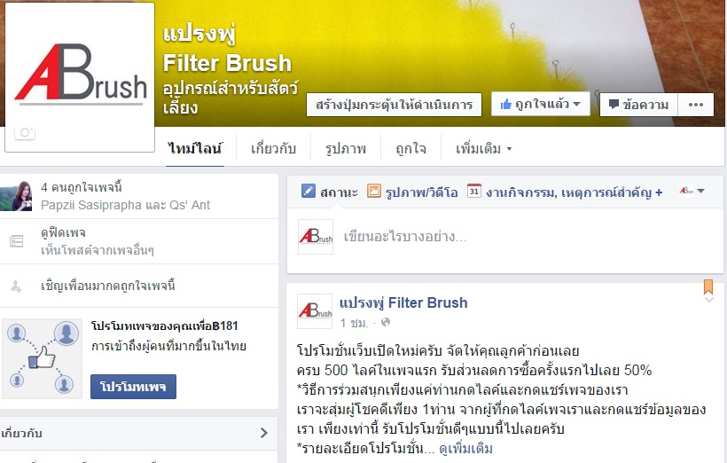Click the orange bookmark ribbon on post
Viewport: 727px width, 463px height.
[x=708, y=286]
